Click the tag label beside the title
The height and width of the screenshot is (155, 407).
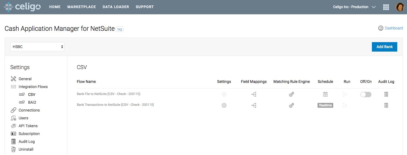pos(119,29)
